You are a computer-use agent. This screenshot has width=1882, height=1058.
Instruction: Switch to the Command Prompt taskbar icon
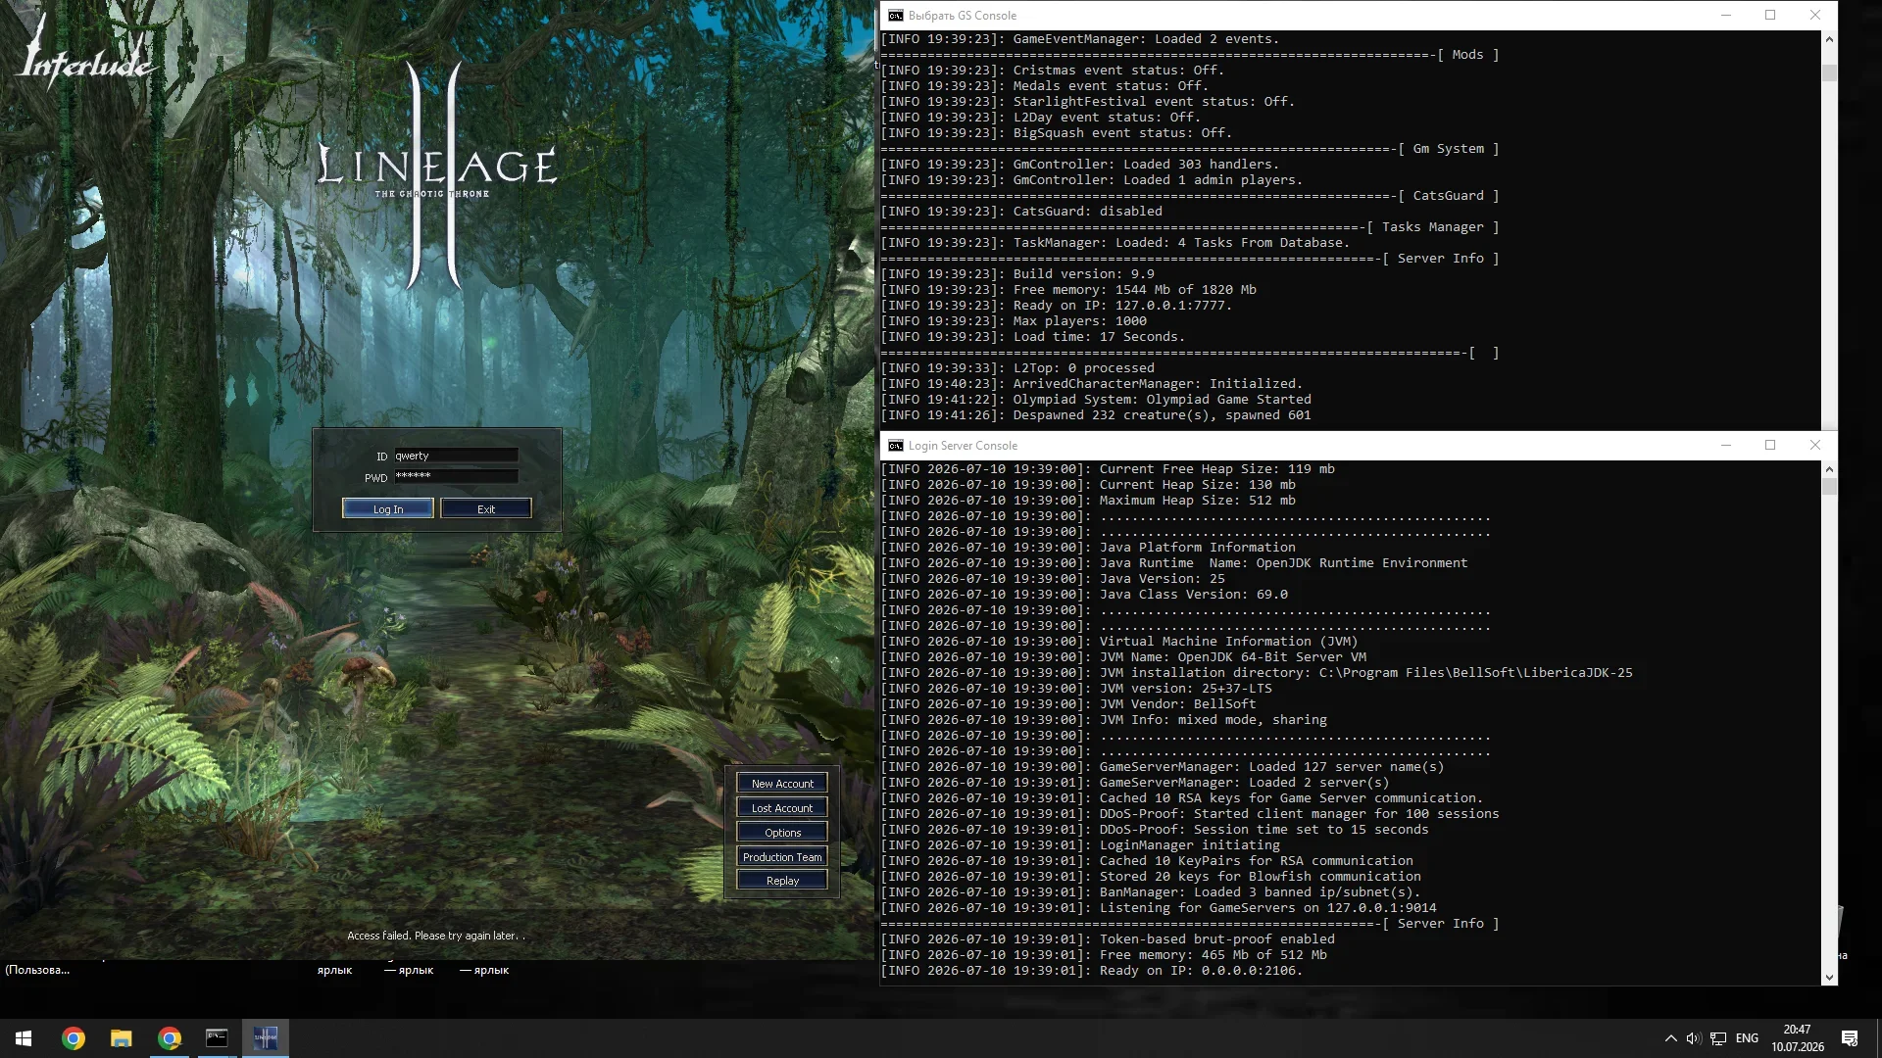tap(217, 1038)
